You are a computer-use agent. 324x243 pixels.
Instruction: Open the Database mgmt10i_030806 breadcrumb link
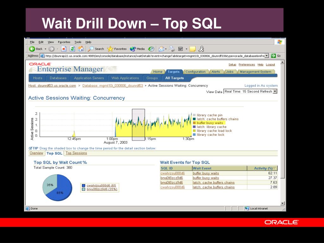(x=113, y=85)
